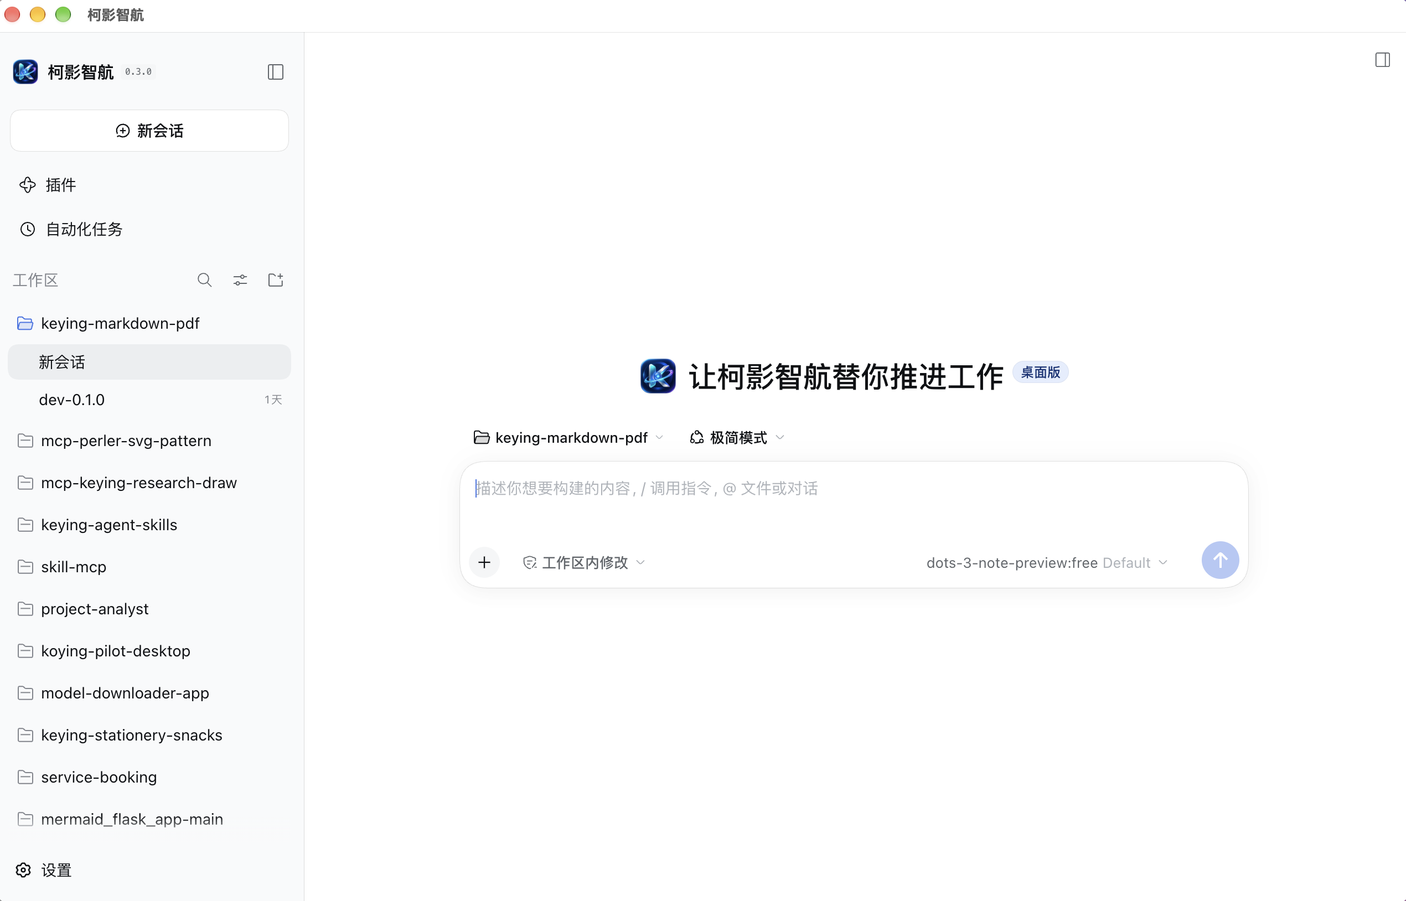This screenshot has width=1406, height=901.
Task: Expand the keying-agent-skills workspace
Action: (x=149, y=525)
